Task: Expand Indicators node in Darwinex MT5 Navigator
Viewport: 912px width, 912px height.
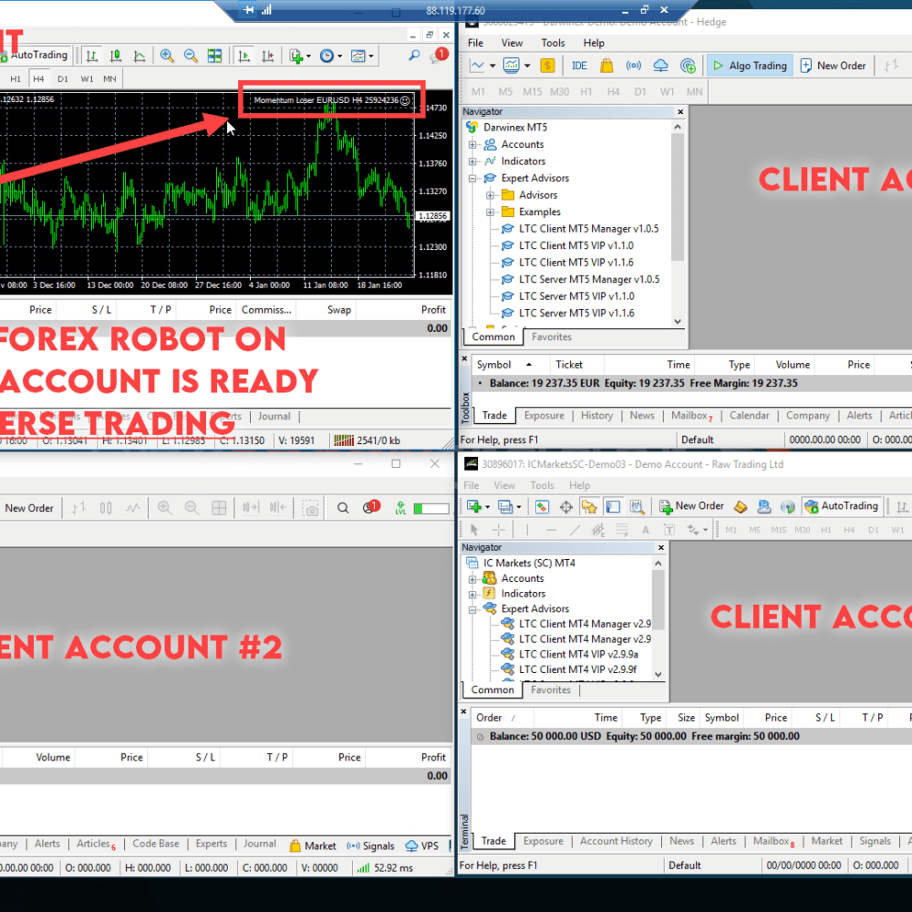Action: click(472, 161)
